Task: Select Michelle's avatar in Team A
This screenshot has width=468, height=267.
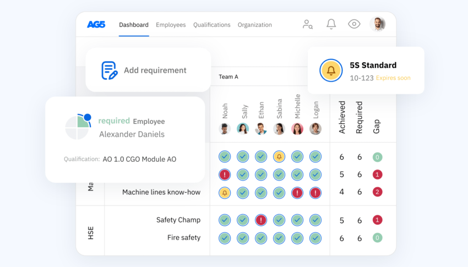Action: pos(297,129)
